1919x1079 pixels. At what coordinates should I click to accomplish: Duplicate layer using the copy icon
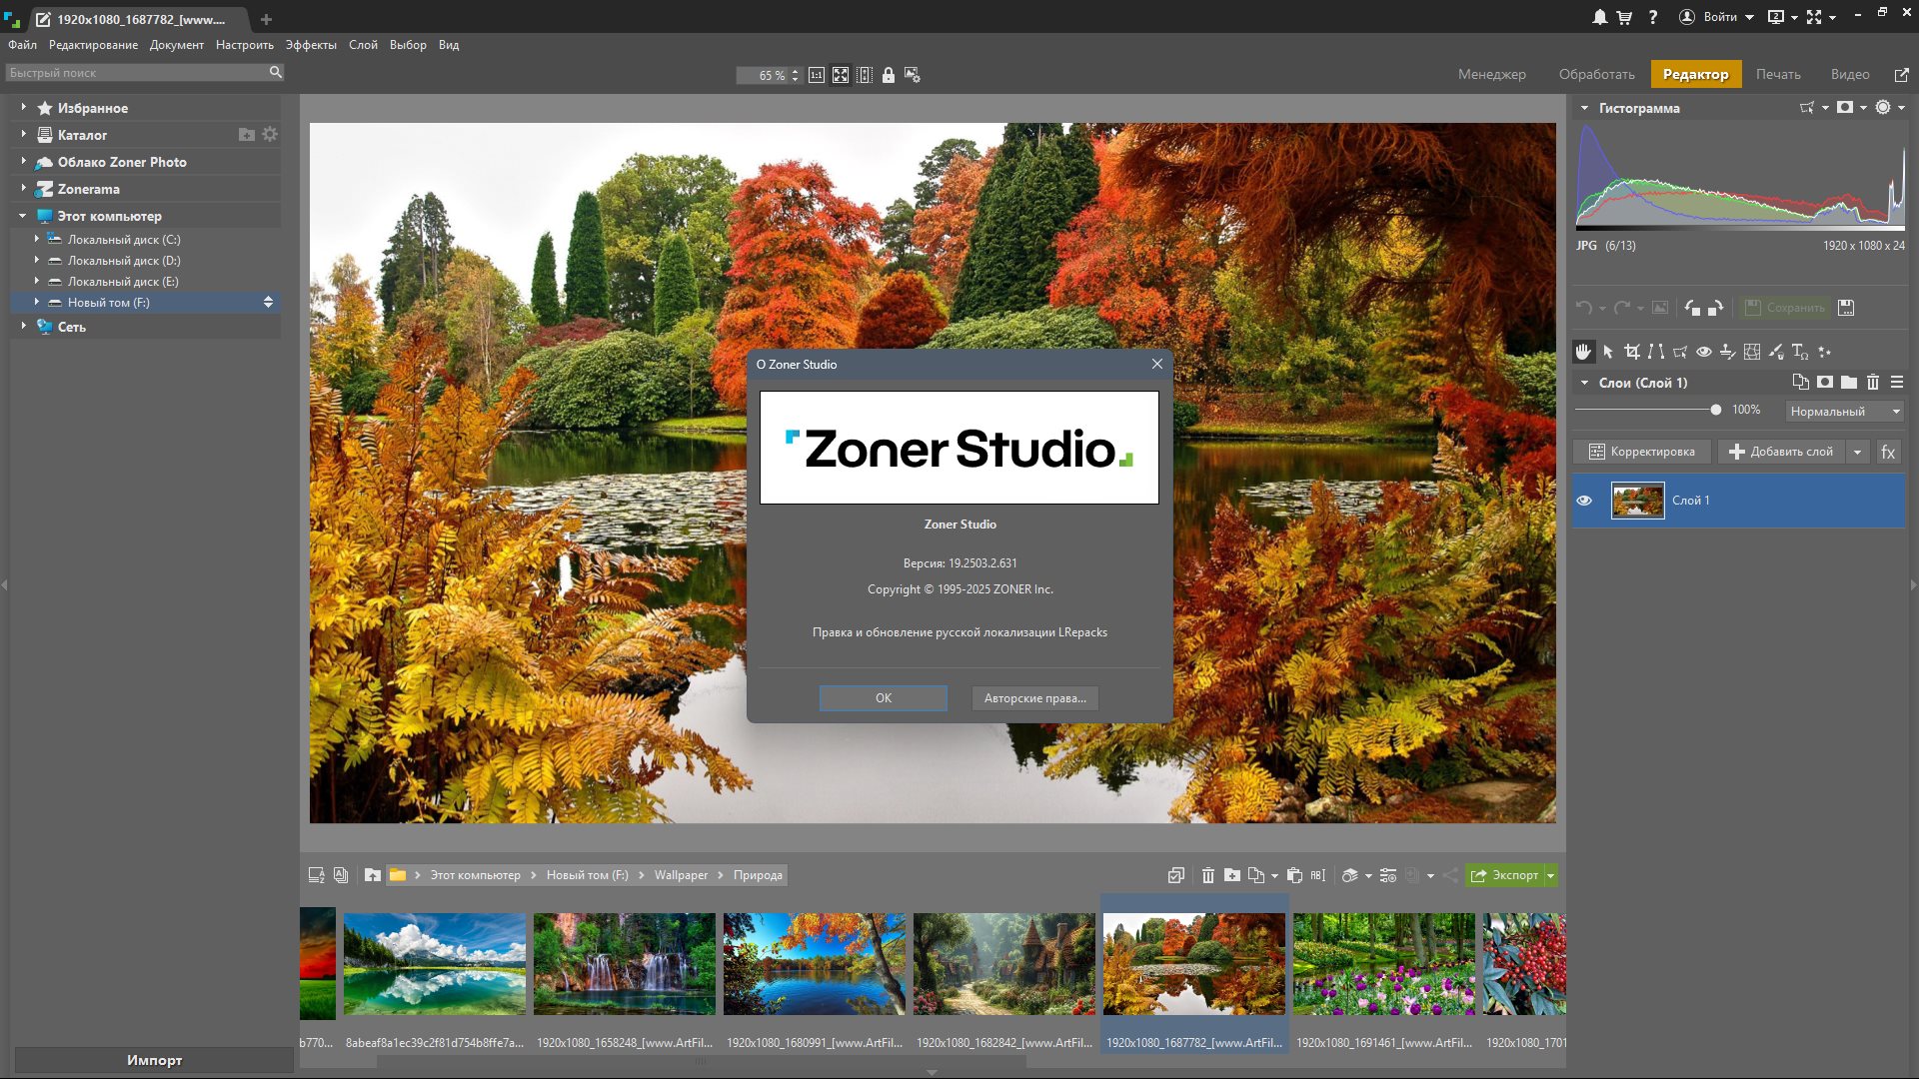[x=1801, y=383]
